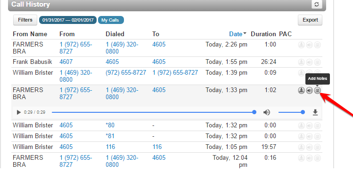Open Add Notes for 1:33 pm call
Viewport: 353px width, 172px height.
point(318,91)
